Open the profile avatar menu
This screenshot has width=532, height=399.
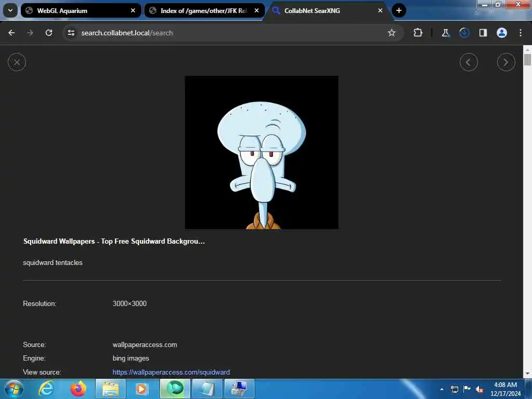coord(501,33)
